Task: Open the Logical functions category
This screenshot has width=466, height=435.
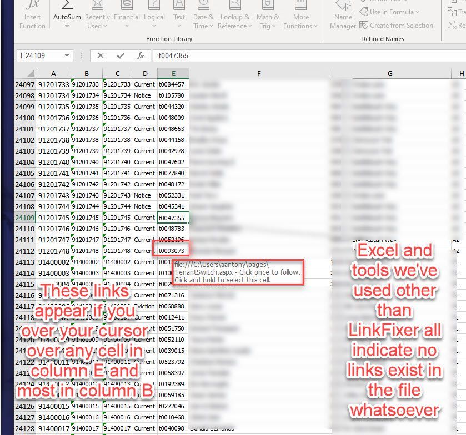Action: (x=154, y=14)
